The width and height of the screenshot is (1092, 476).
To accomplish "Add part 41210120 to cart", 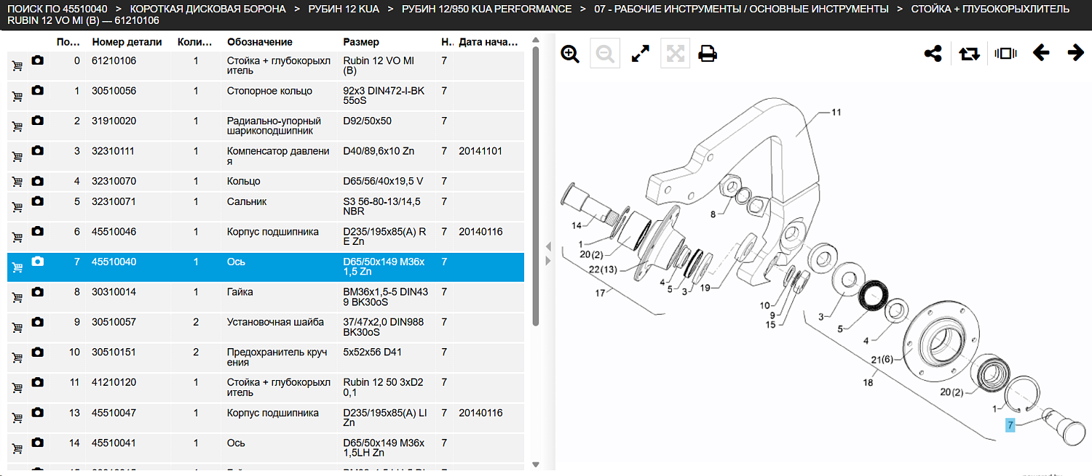I will (x=17, y=387).
